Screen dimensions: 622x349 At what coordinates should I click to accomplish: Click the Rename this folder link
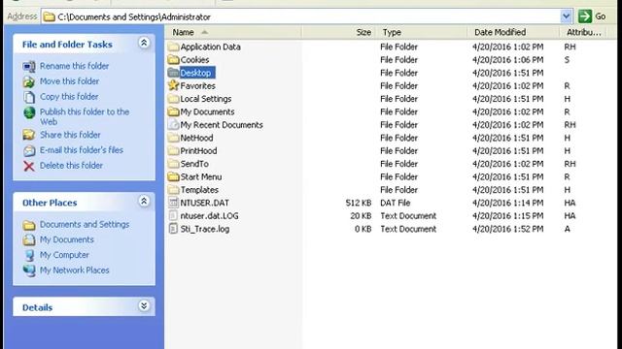(74, 66)
